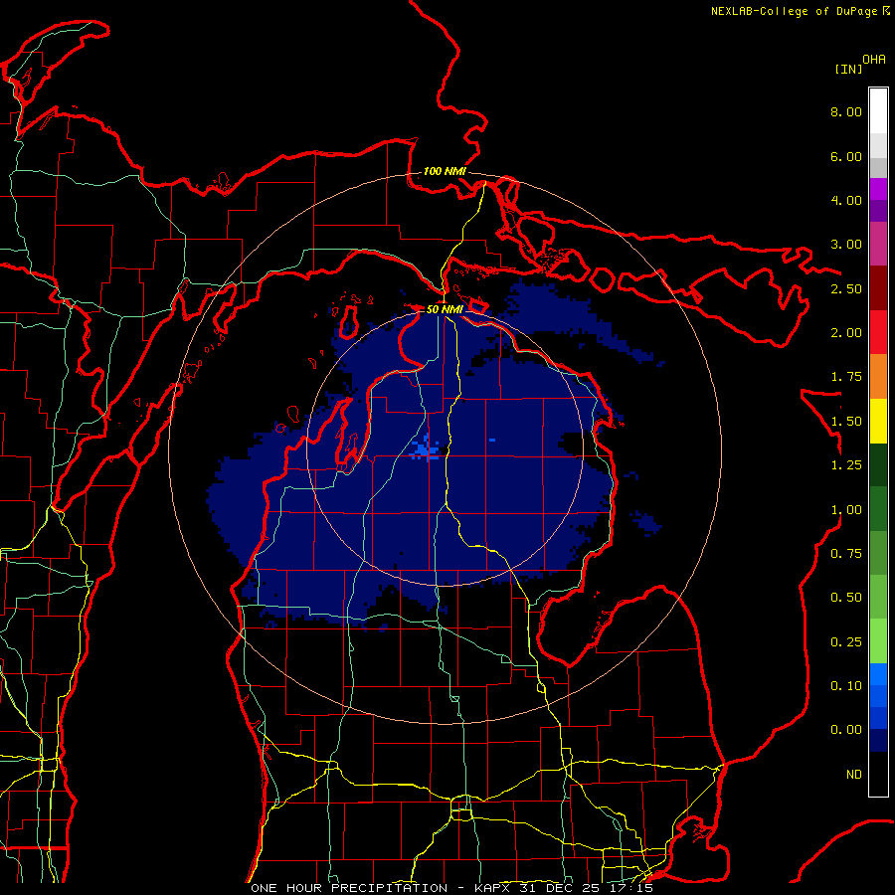Click the 8.00 legend value
Viewport: 895px width, 895px height.
tap(846, 111)
